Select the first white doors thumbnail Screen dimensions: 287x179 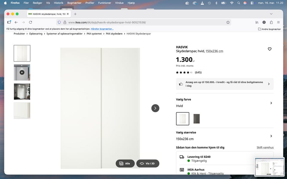click(x=22, y=53)
